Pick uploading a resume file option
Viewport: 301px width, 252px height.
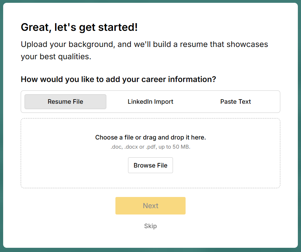65,102
